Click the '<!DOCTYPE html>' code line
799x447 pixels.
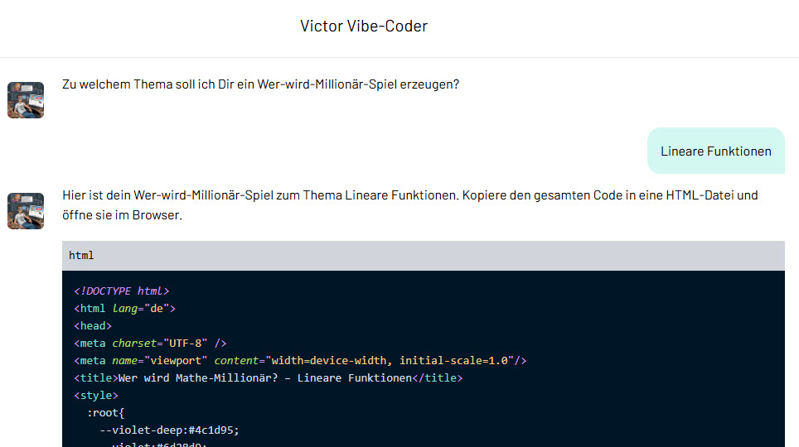(x=121, y=291)
